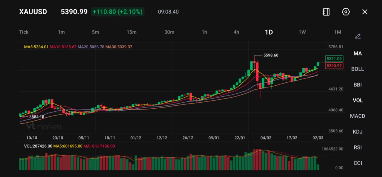
Task: Toggle the MA indicator
Action: [358, 53]
